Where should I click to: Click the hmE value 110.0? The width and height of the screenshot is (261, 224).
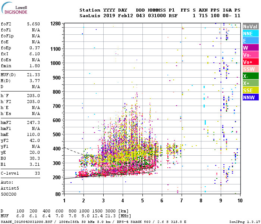34,134
